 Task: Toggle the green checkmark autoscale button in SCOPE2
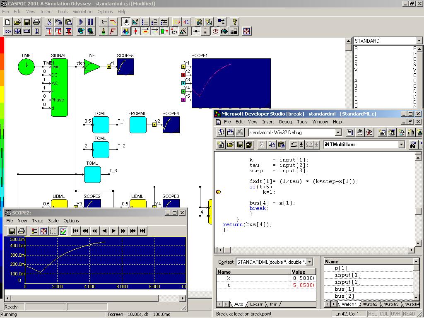coord(63,231)
